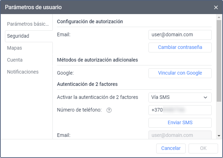
Task: Close the Parámetros de usuario dialog
Action: coord(216,7)
